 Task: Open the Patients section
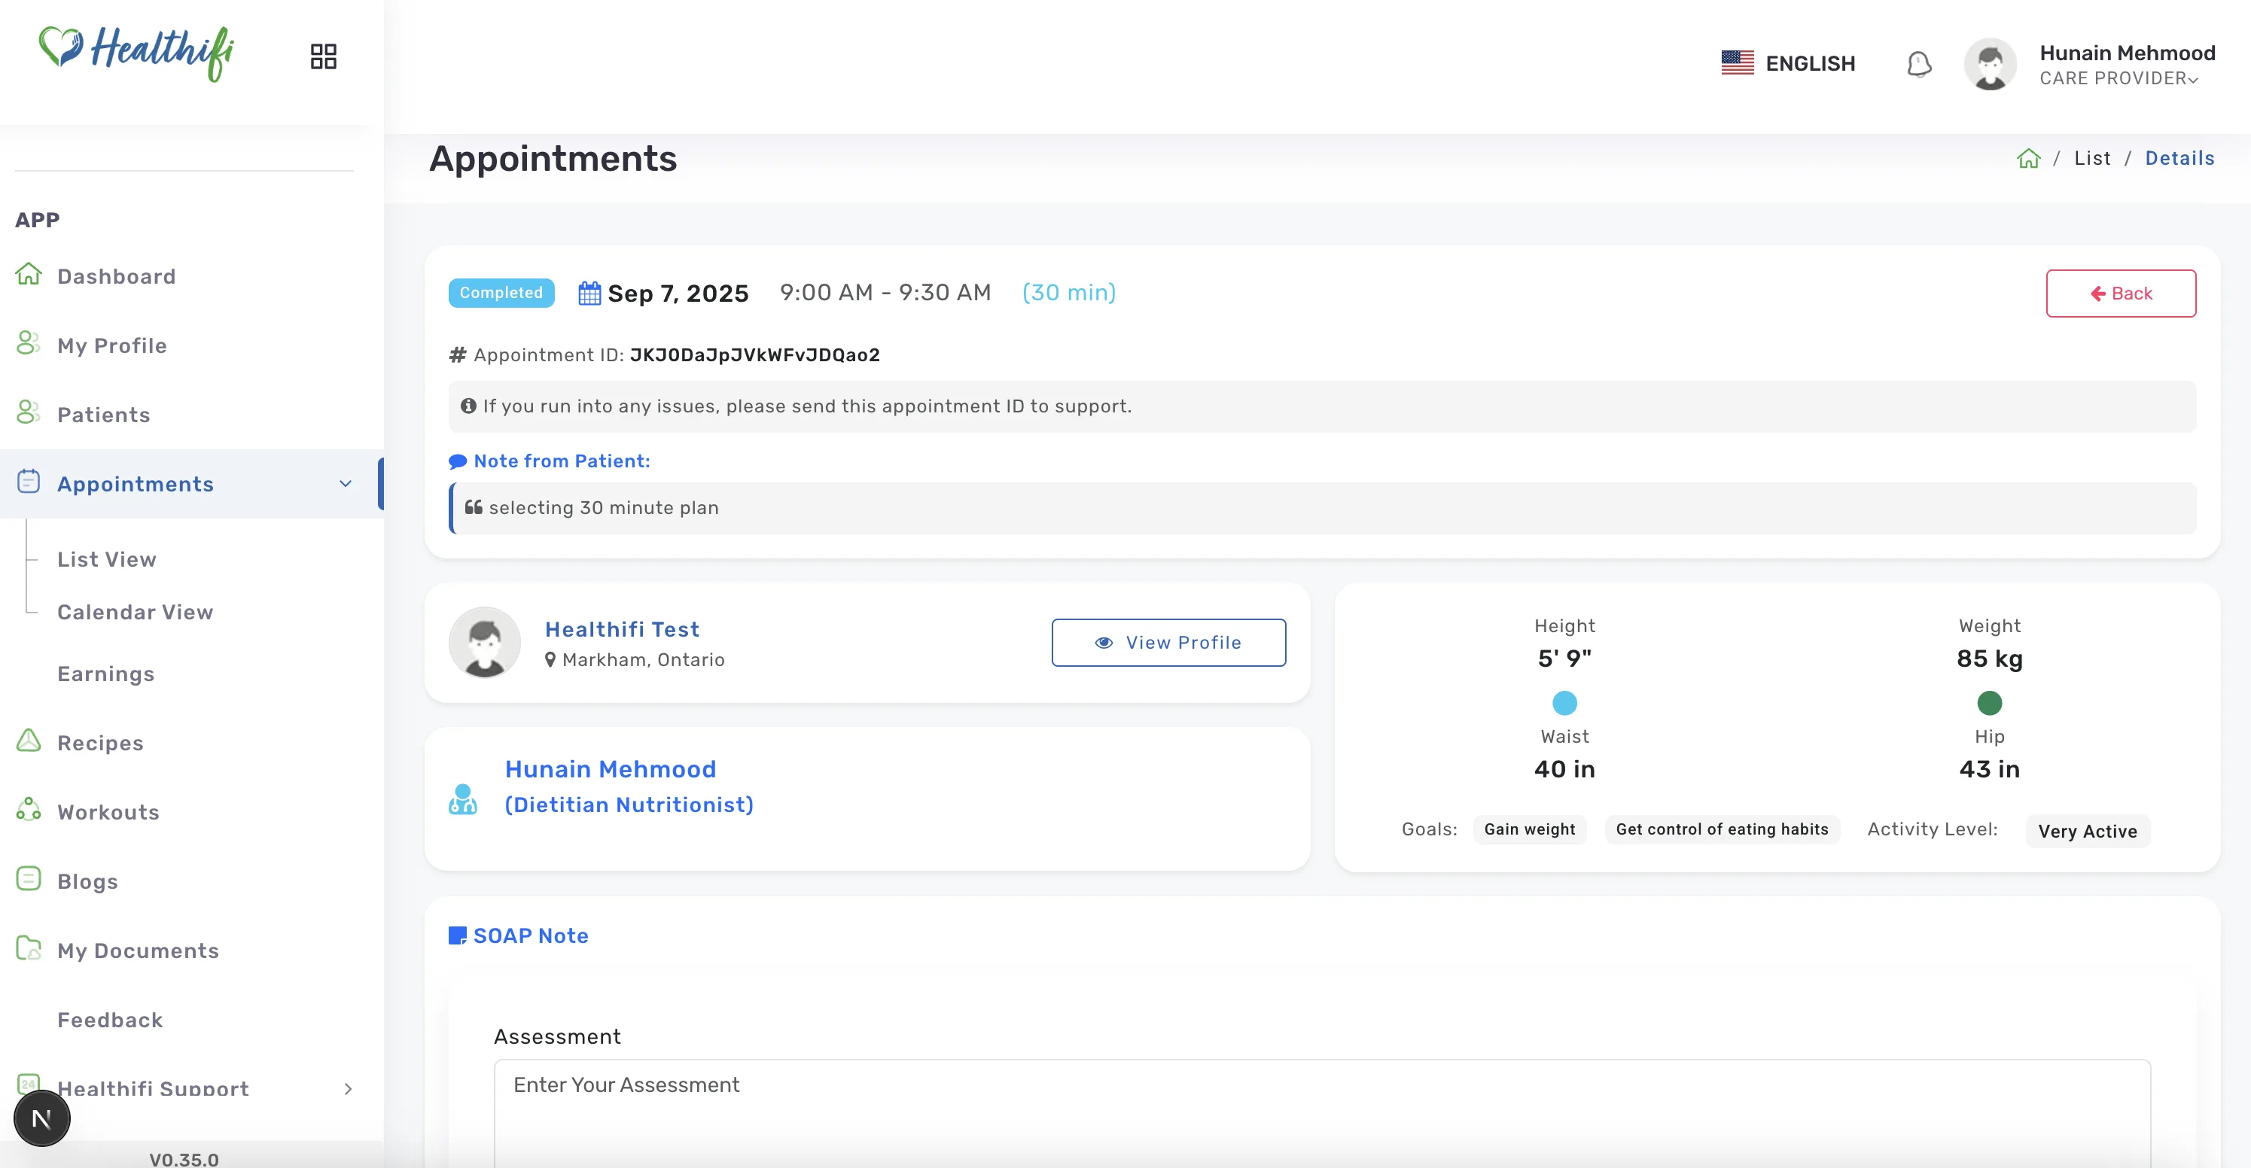(103, 415)
